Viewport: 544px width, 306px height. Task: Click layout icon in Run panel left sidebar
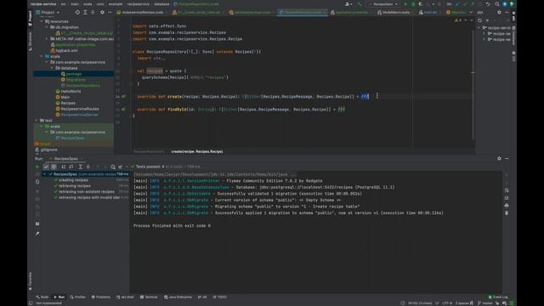tap(37, 224)
